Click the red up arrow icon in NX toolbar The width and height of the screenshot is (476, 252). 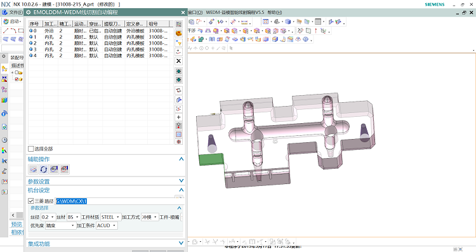click(x=315, y=30)
